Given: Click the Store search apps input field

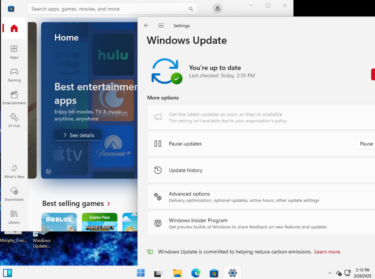Looking at the screenshot, I should pyautogui.click(x=112, y=9).
